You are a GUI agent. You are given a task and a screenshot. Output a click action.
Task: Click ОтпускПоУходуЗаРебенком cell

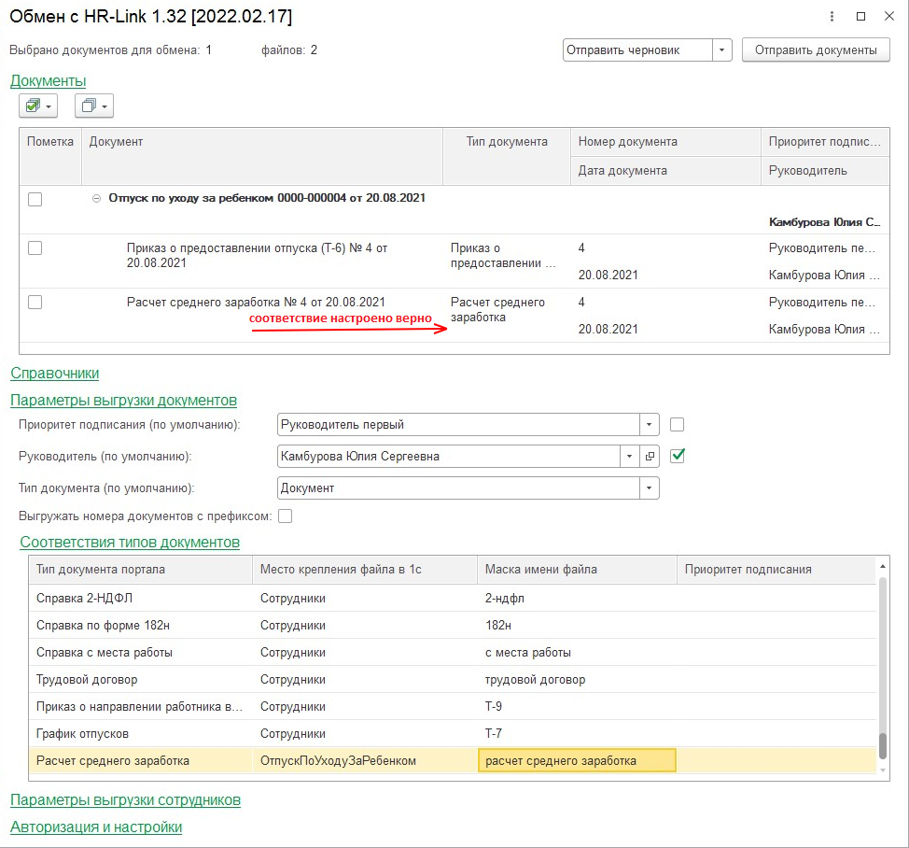click(365, 761)
